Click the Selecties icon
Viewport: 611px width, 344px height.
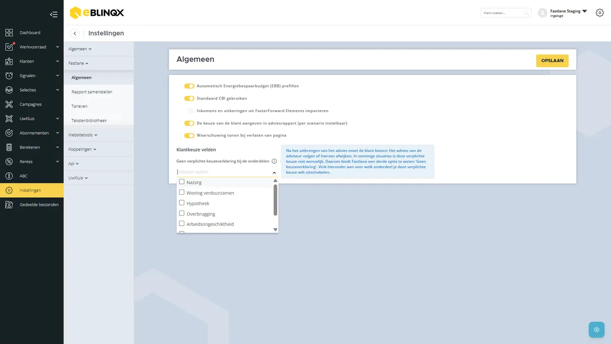(9, 90)
